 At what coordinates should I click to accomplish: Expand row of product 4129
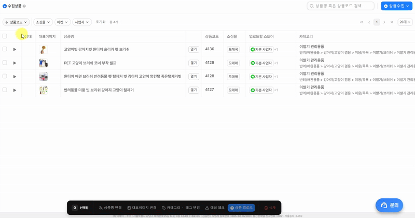(15, 63)
